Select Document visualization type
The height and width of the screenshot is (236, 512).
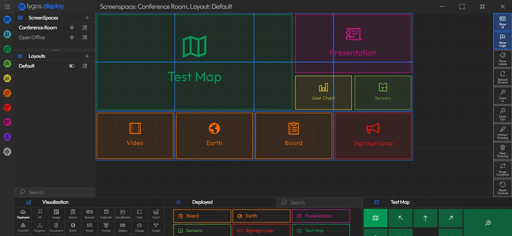coord(57,227)
